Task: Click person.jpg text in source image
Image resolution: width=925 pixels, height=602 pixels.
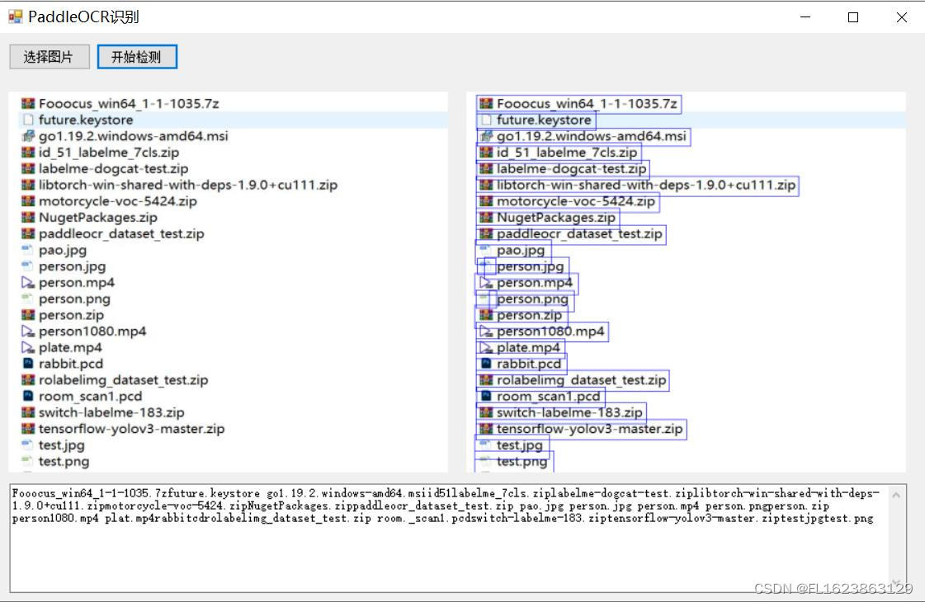Action: point(73,266)
